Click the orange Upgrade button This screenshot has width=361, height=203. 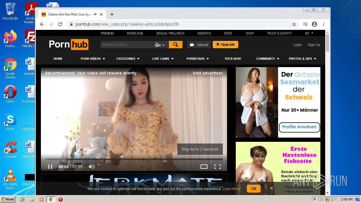(225, 45)
